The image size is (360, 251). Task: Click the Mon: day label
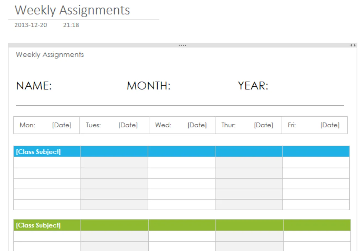(x=27, y=125)
